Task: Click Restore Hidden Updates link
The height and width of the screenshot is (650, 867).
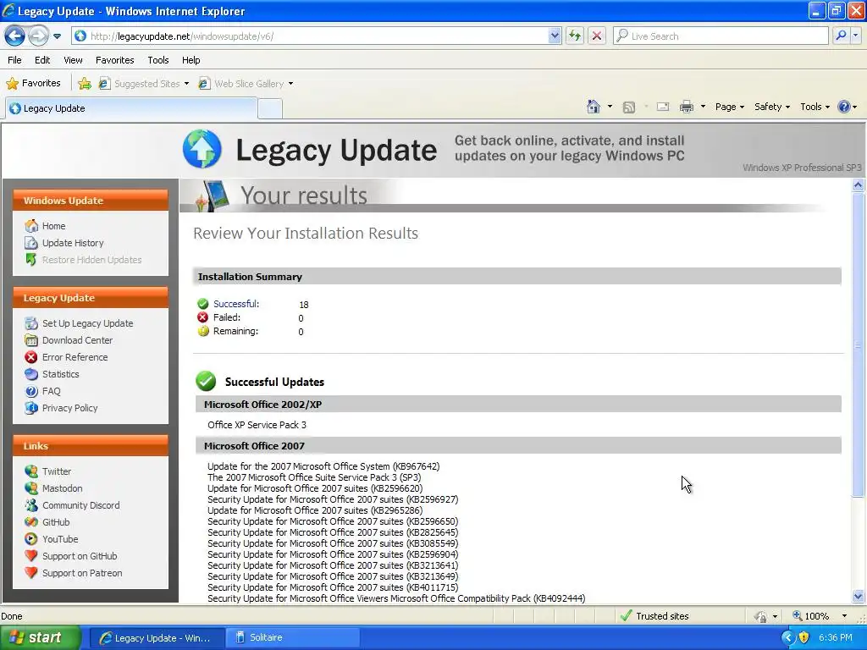Action: click(91, 260)
